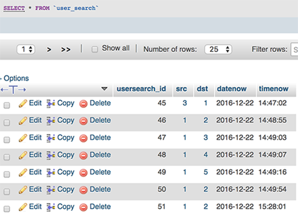Expand the column sort dropdown triangle
This screenshot has width=298, height=217.
pos(104,89)
